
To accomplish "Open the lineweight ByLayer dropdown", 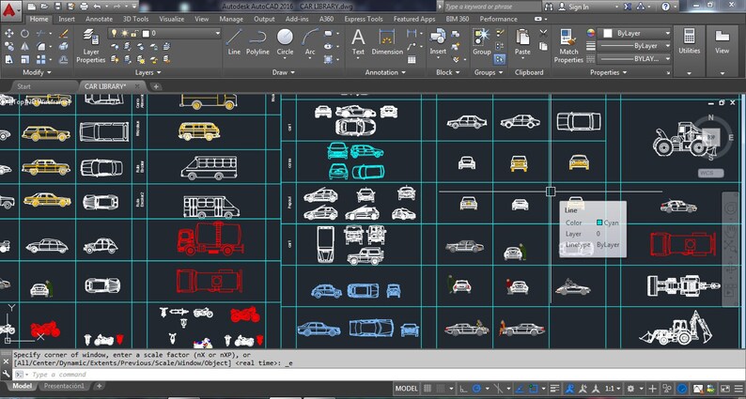I will click(x=634, y=46).
